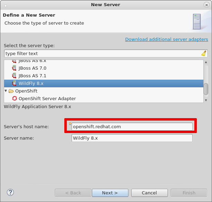This screenshot has height=202, width=212.
Task: Click the JBoss AS 7.1 server icon
Action: coord(14,76)
